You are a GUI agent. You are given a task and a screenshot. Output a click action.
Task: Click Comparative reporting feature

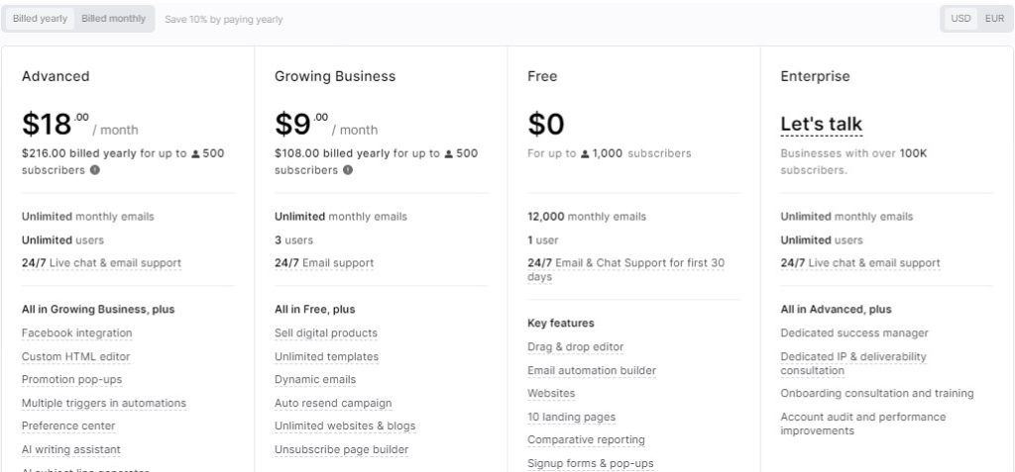(586, 439)
